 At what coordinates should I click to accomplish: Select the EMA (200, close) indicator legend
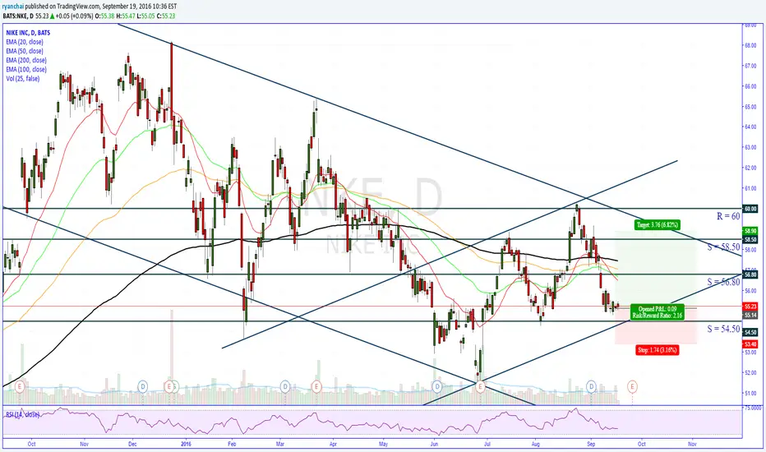(x=26, y=60)
